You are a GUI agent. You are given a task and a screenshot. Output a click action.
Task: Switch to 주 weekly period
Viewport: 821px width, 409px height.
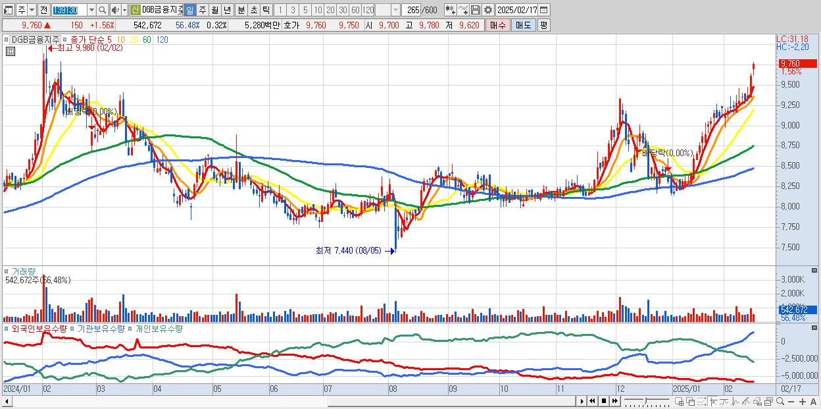point(202,10)
